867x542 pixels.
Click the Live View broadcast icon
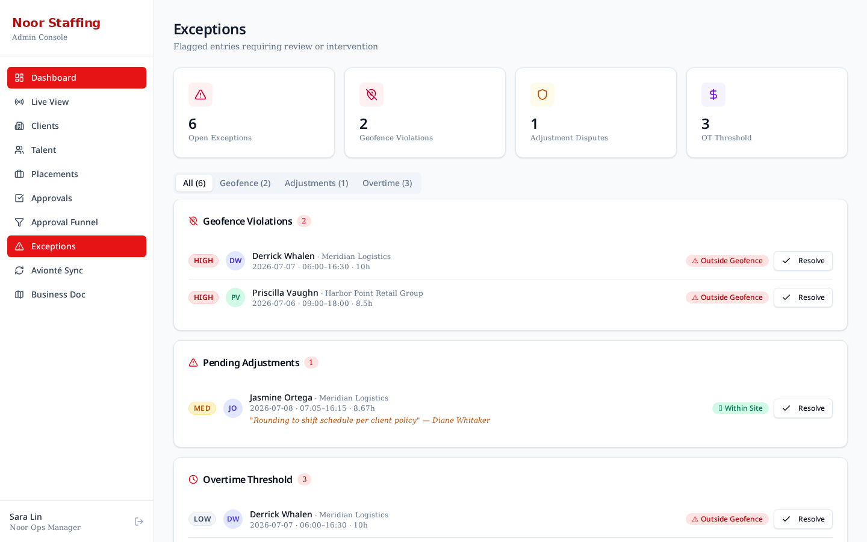[19, 102]
